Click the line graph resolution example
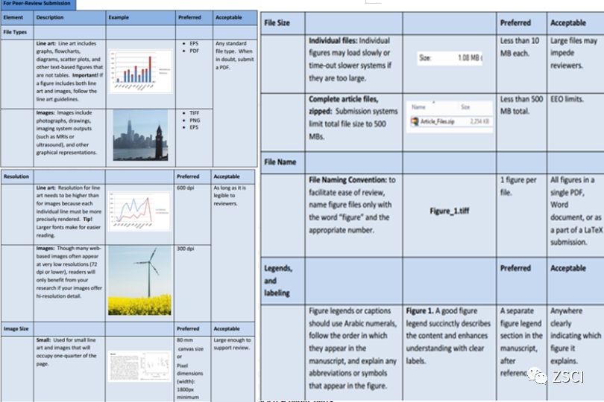This screenshot has width=604, height=402. 139,211
